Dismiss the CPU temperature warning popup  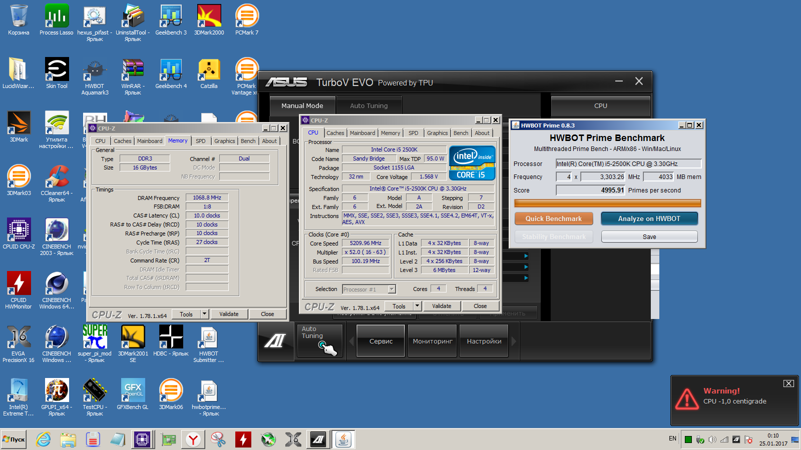click(x=788, y=383)
